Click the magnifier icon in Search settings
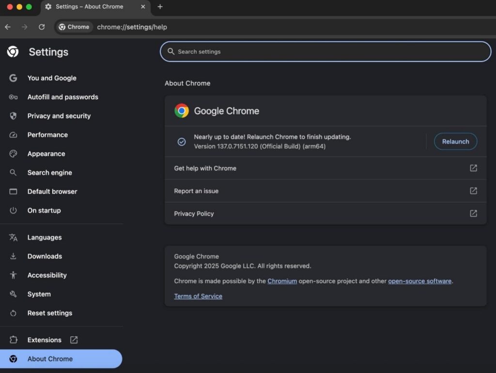496x373 pixels. click(171, 51)
